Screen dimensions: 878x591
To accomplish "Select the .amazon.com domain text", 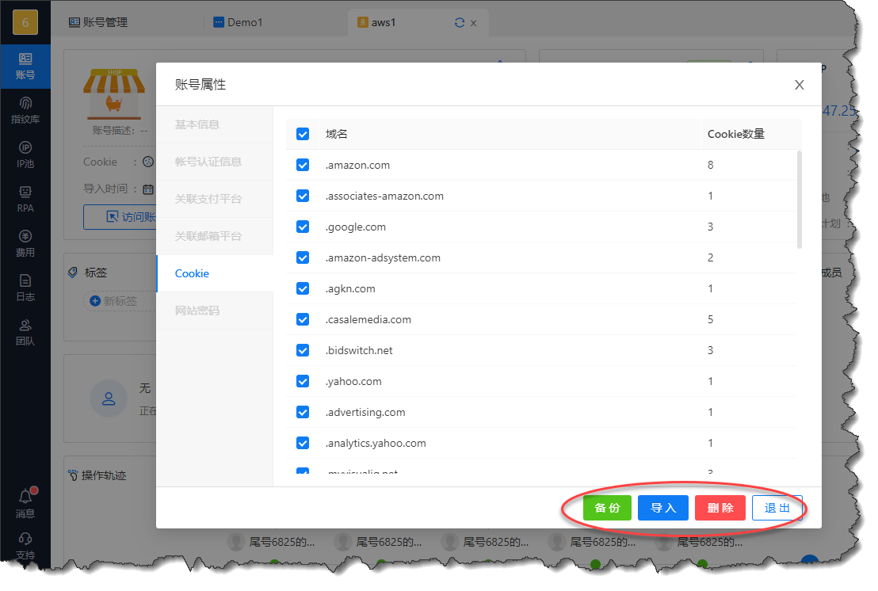I will tap(357, 165).
